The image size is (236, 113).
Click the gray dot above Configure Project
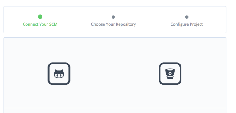pos(187,17)
